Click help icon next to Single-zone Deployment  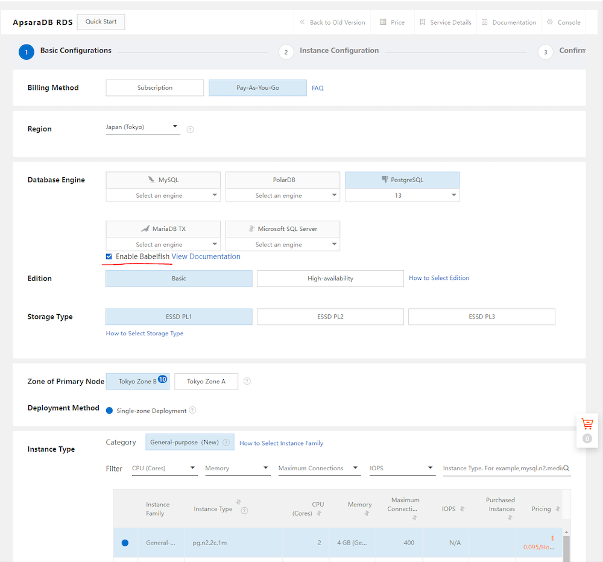(x=192, y=410)
